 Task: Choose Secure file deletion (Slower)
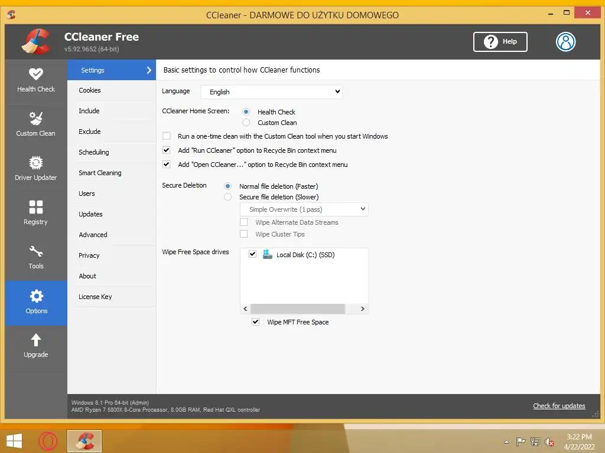point(227,197)
